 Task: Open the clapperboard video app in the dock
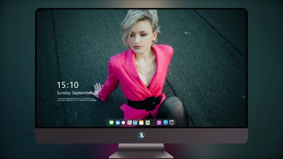click(135, 122)
